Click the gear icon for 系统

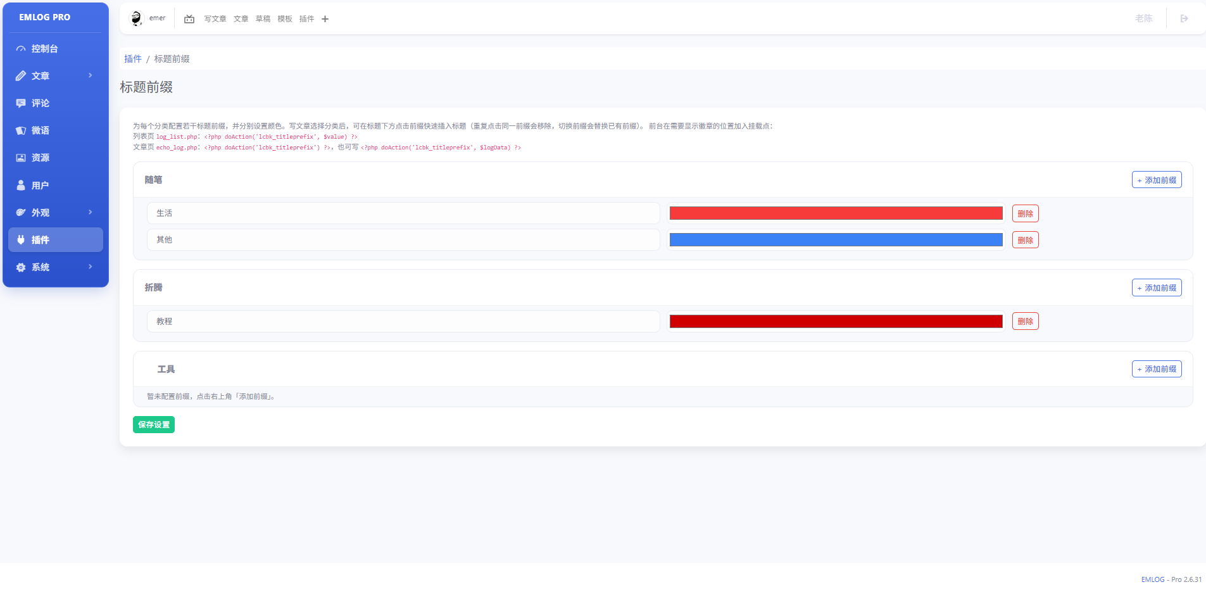click(21, 267)
